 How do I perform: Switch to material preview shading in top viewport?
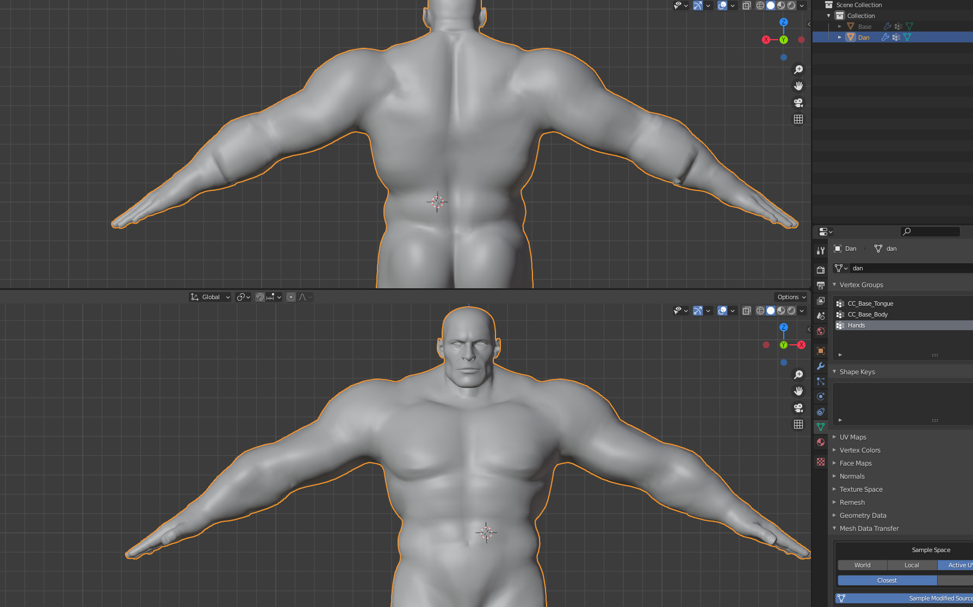point(781,5)
